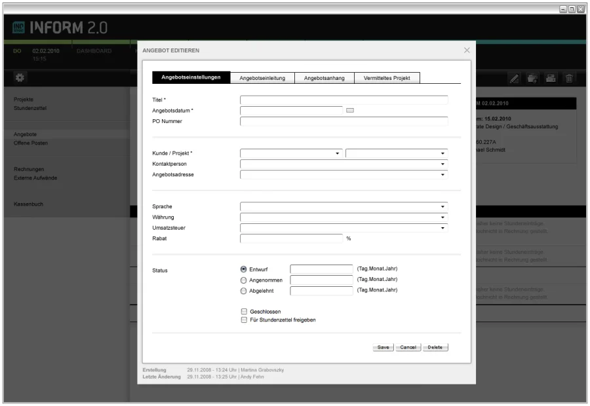The image size is (590, 406).
Task: Select the Abgelehnt status radio button
Action: coord(244,291)
